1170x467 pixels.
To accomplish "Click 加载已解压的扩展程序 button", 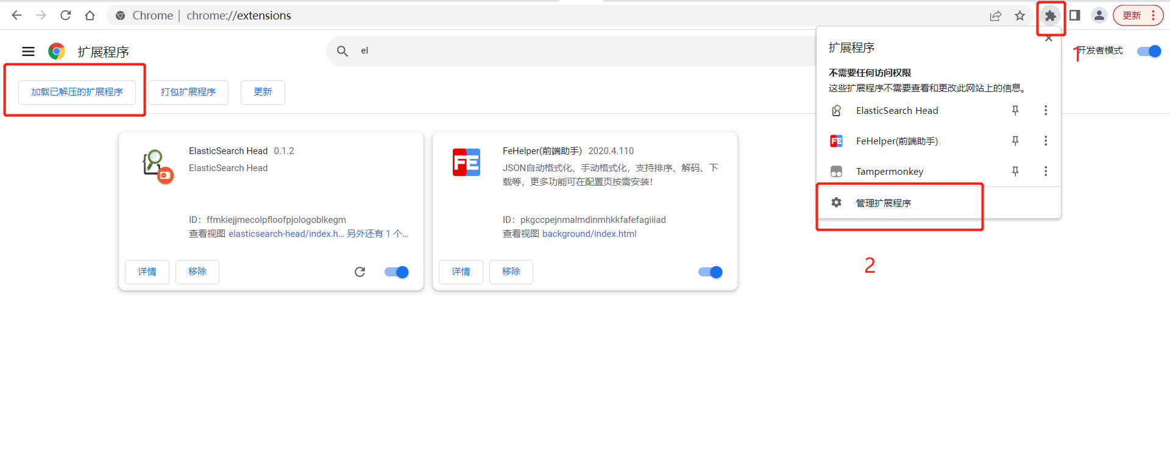I will [77, 92].
